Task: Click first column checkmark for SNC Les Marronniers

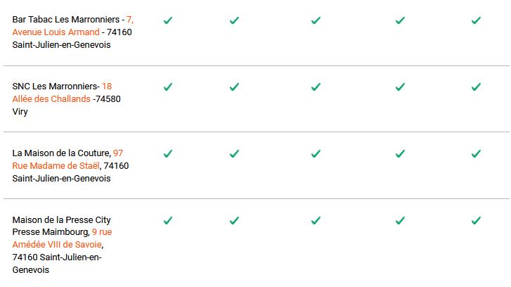Action: [168, 87]
